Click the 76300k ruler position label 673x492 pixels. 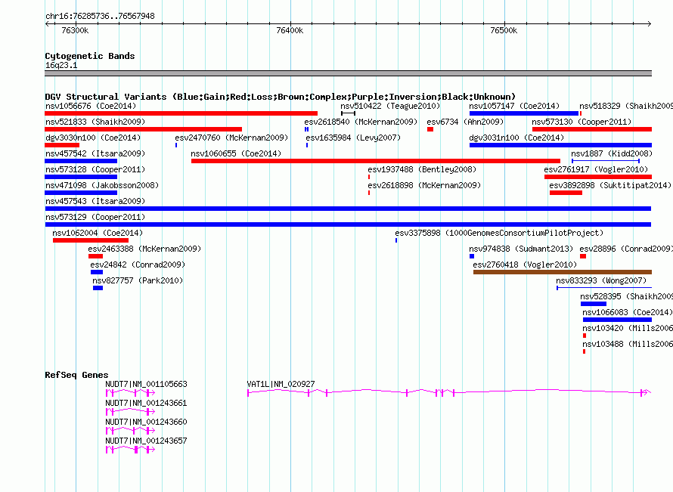tap(75, 30)
